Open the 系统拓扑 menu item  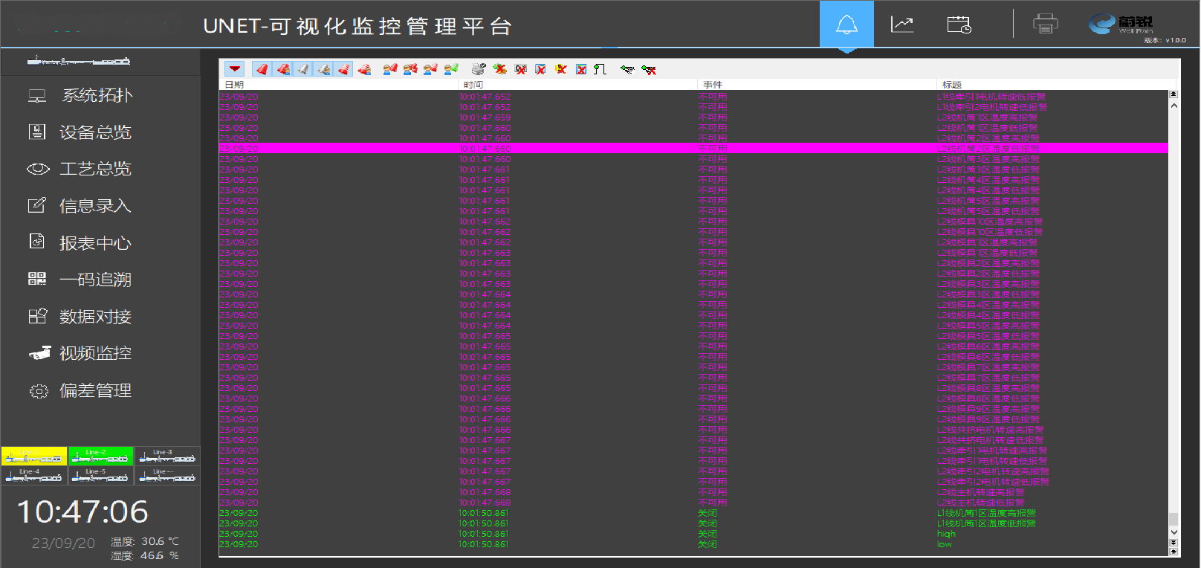coord(97,95)
